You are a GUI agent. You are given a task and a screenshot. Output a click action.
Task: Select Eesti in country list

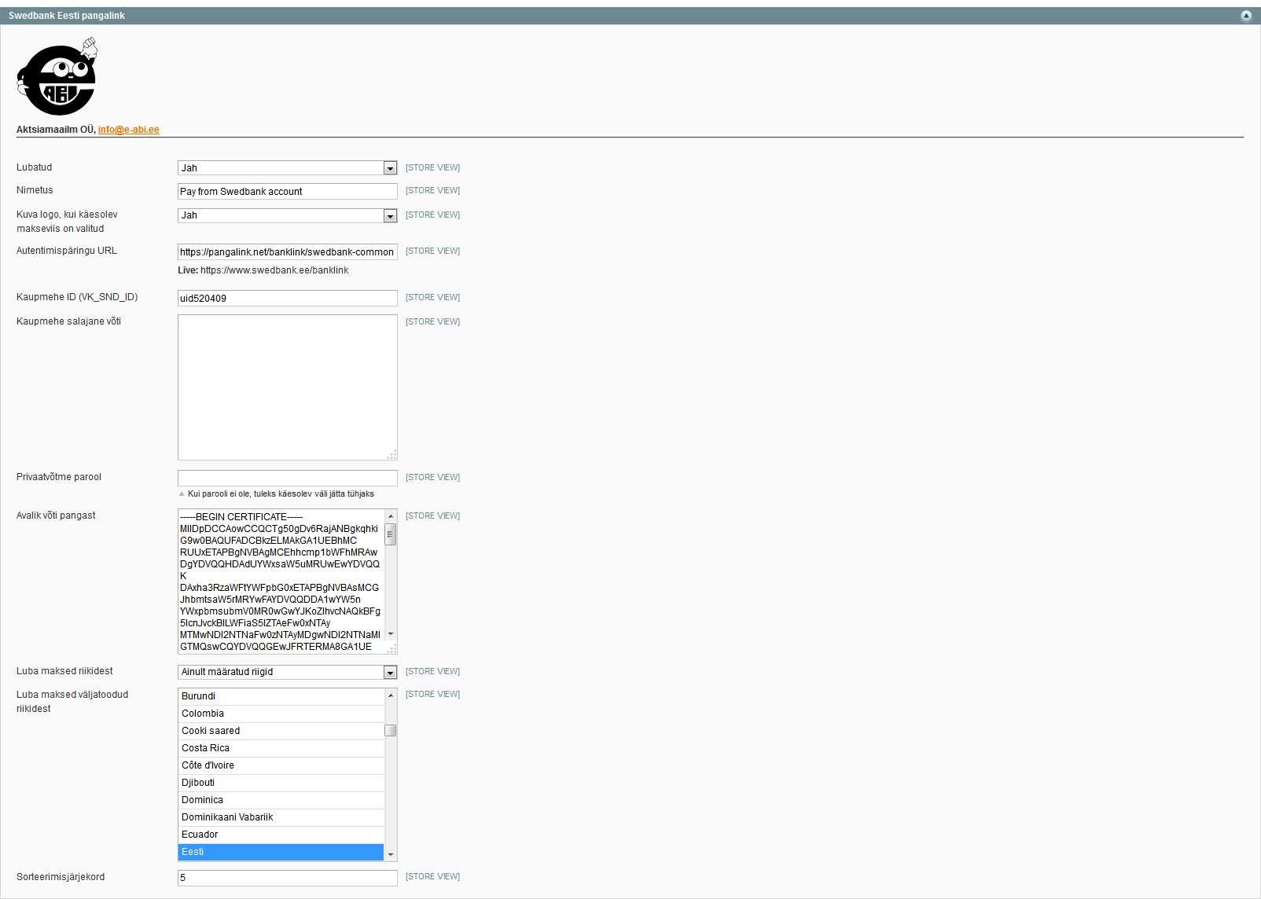(281, 852)
